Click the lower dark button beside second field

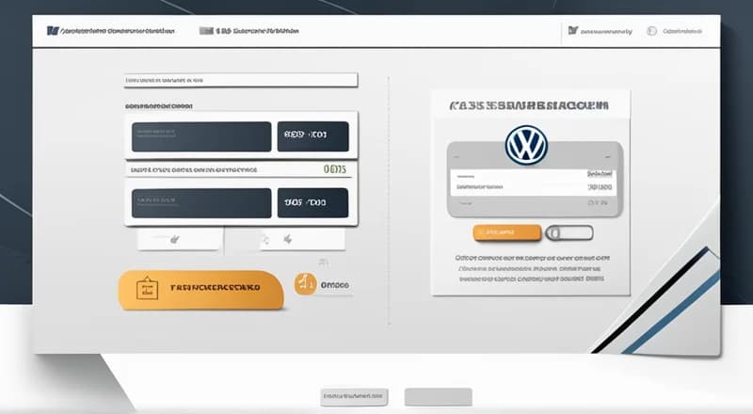[312, 202]
